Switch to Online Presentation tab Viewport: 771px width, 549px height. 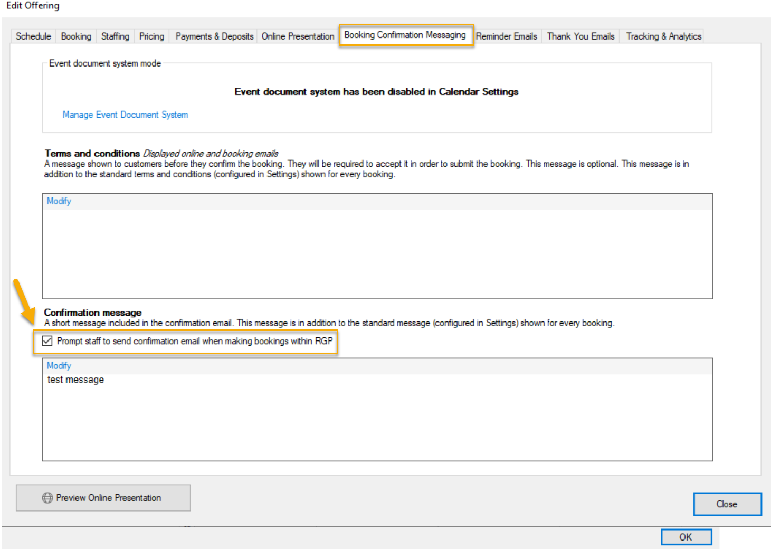(x=298, y=36)
